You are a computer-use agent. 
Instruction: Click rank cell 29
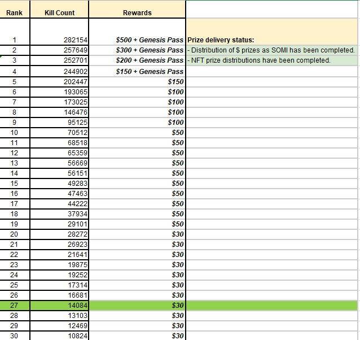[x=14, y=325]
